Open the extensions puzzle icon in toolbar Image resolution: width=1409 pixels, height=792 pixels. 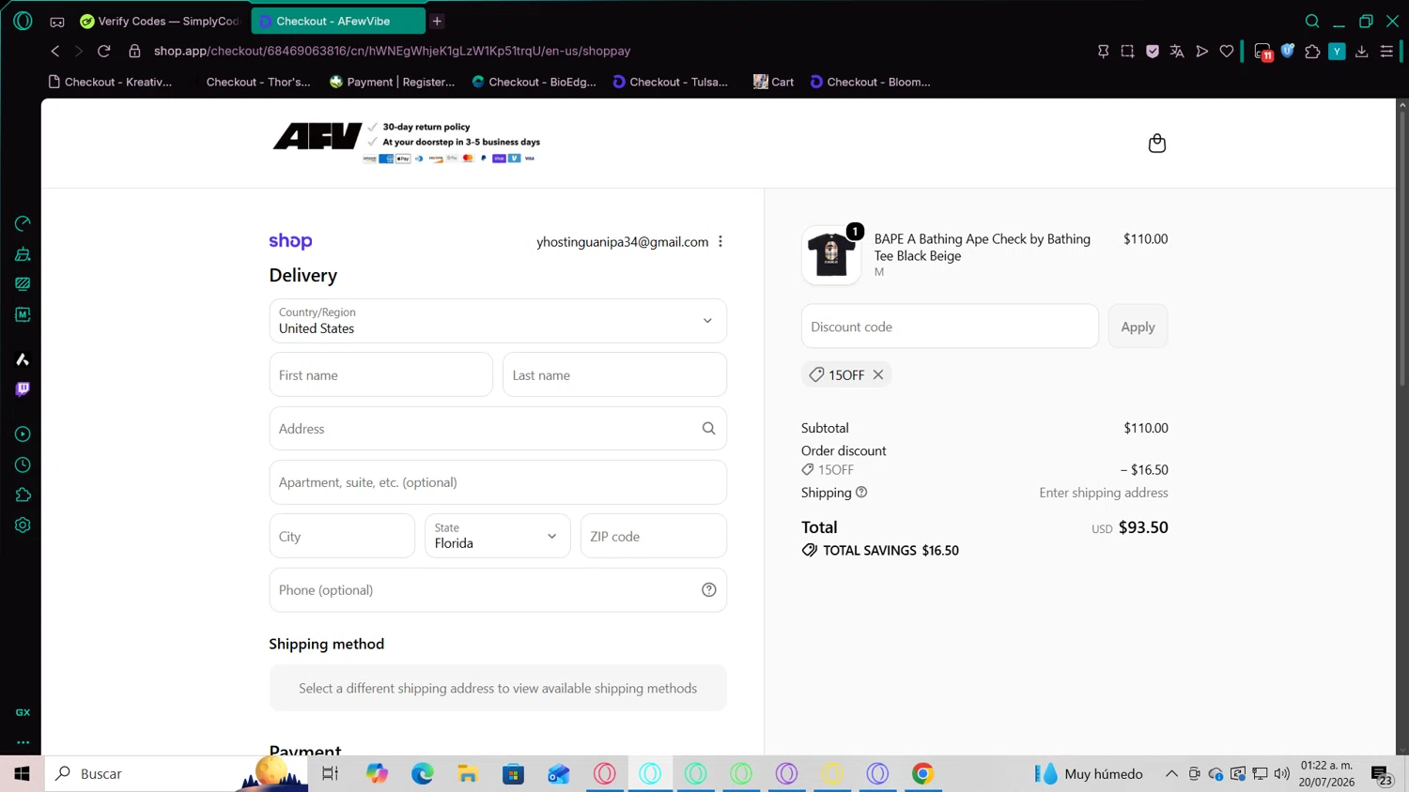1312,52
